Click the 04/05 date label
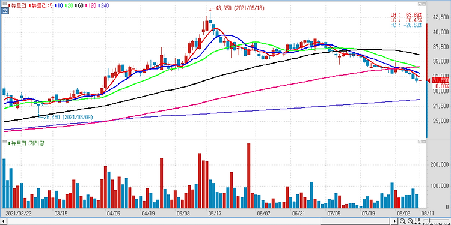 113,213
